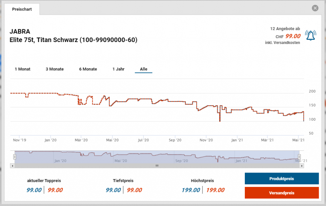This screenshot has height=206, width=326.
Task: Click the CHF 99.00 offer price
Action: [293, 36]
